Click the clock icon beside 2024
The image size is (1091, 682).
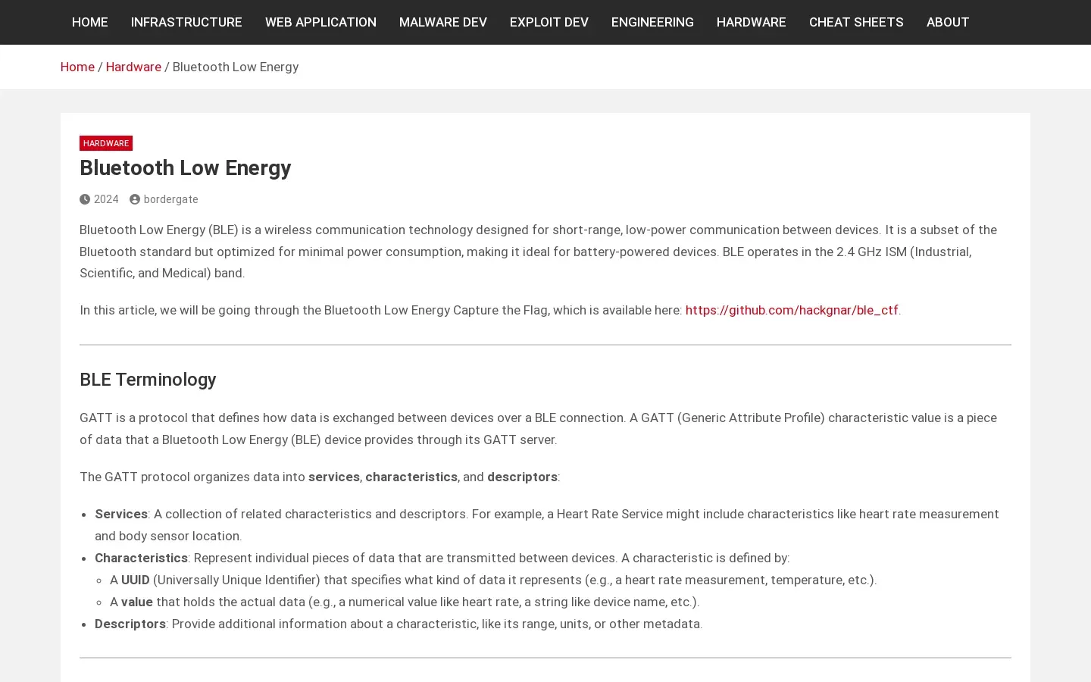85,199
